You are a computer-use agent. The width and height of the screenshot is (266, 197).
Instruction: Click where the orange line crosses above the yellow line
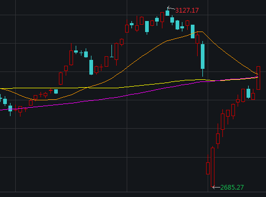point(88,87)
